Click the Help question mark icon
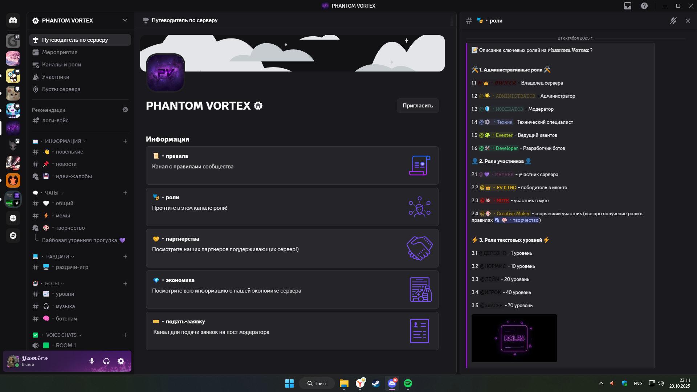 point(644,6)
